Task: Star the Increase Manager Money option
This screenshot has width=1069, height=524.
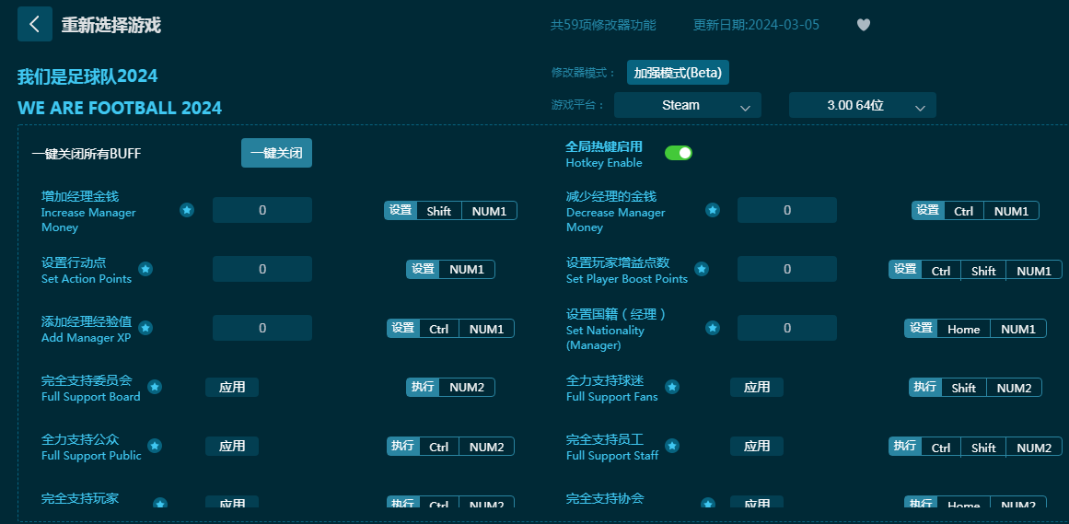Action: pos(187,210)
